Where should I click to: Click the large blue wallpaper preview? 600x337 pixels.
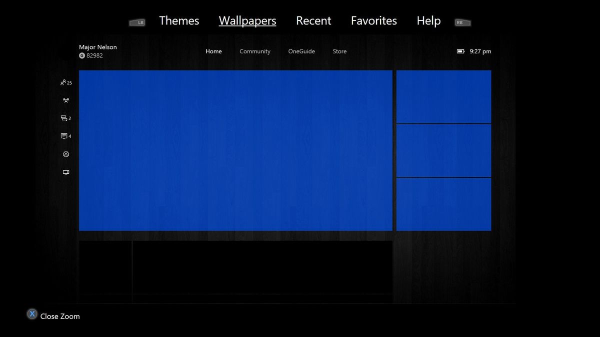(x=235, y=150)
